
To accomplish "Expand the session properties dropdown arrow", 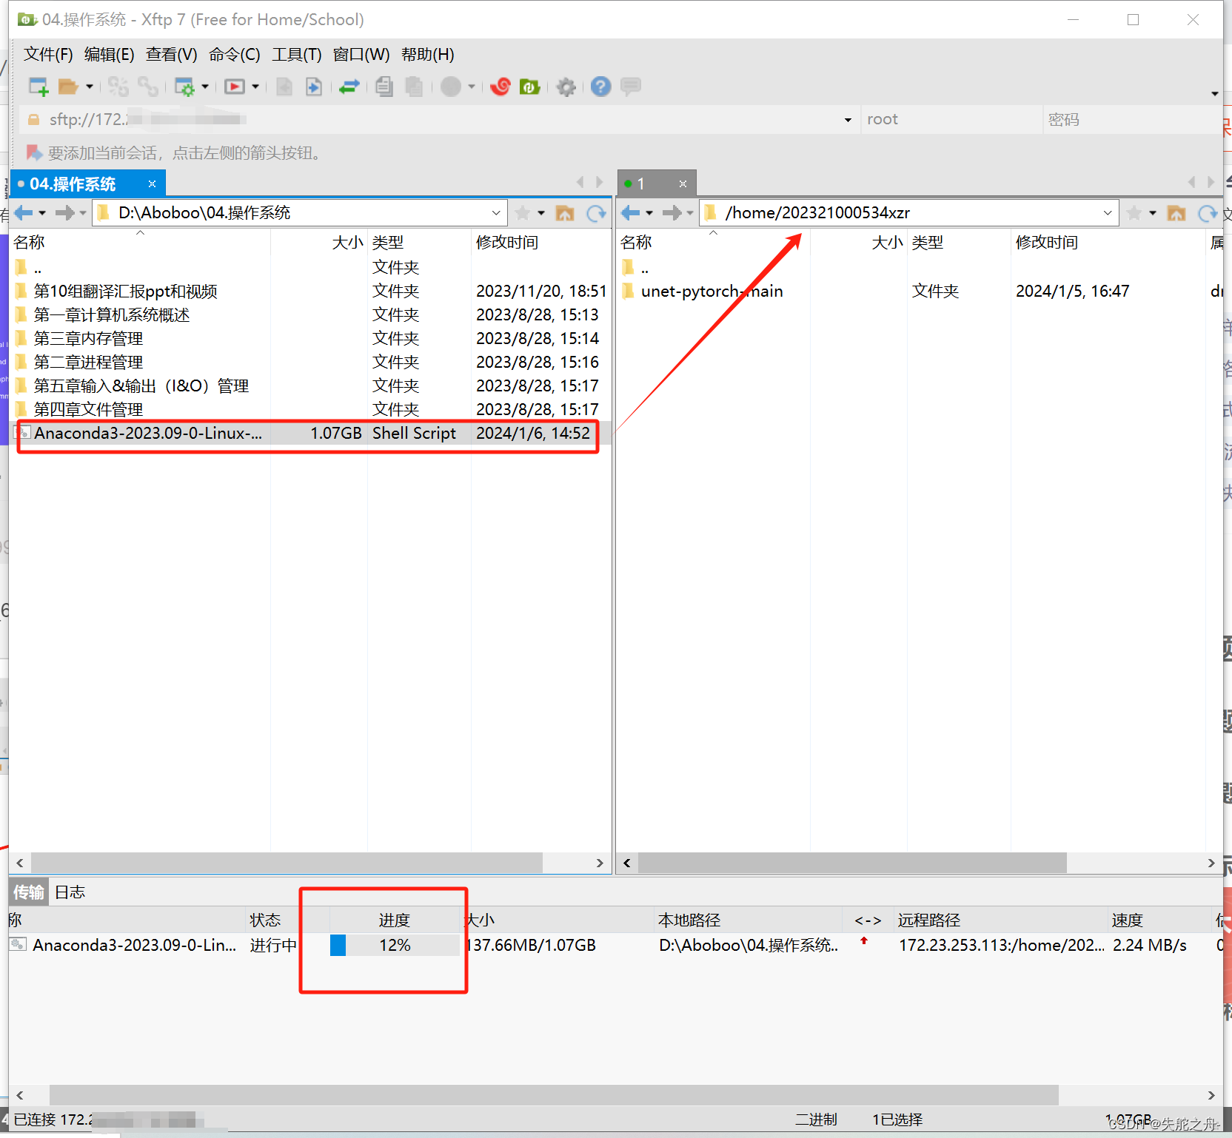I will pyautogui.click(x=205, y=87).
